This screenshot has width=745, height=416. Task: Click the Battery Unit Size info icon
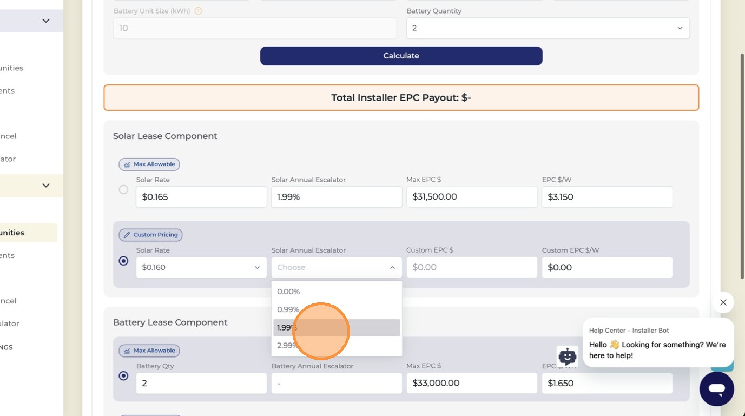pos(198,11)
